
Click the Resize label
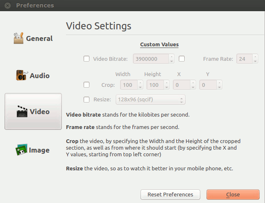click(102, 99)
